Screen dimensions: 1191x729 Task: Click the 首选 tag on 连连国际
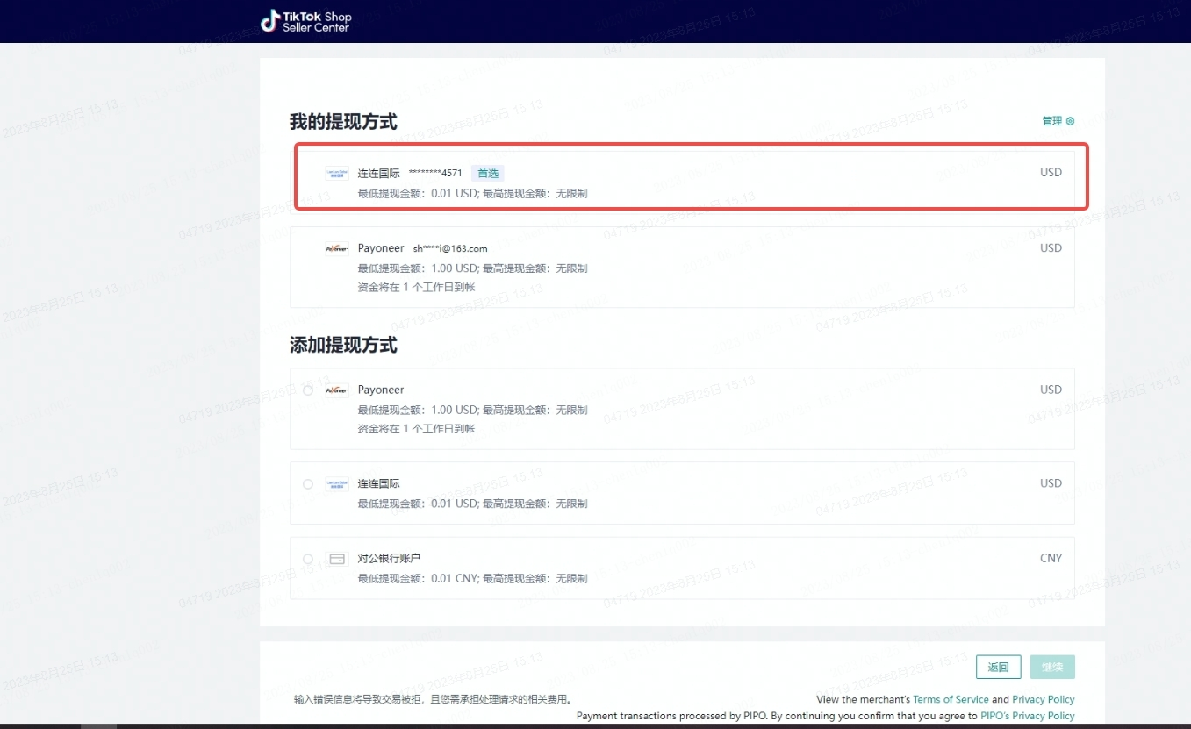click(x=488, y=174)
